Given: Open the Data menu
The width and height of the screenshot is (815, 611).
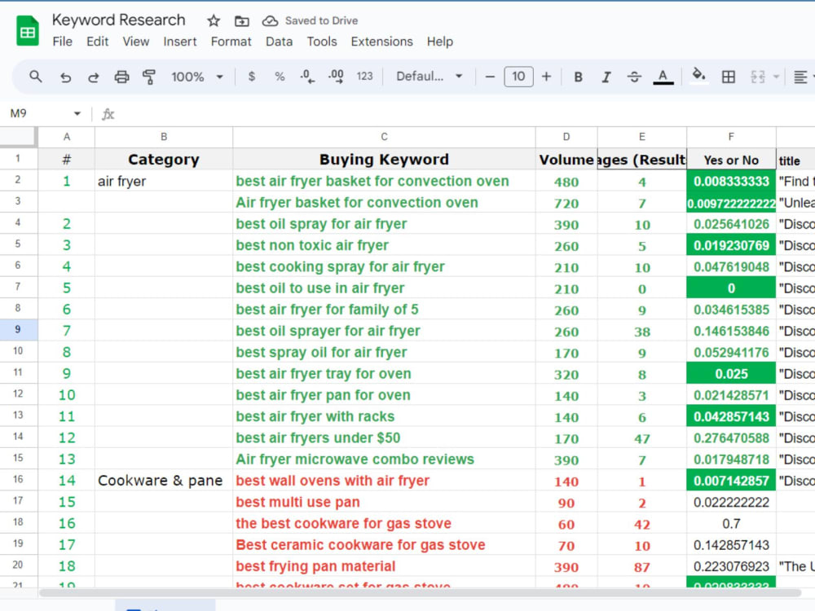Looking at the screenshot, I should 279,42.
